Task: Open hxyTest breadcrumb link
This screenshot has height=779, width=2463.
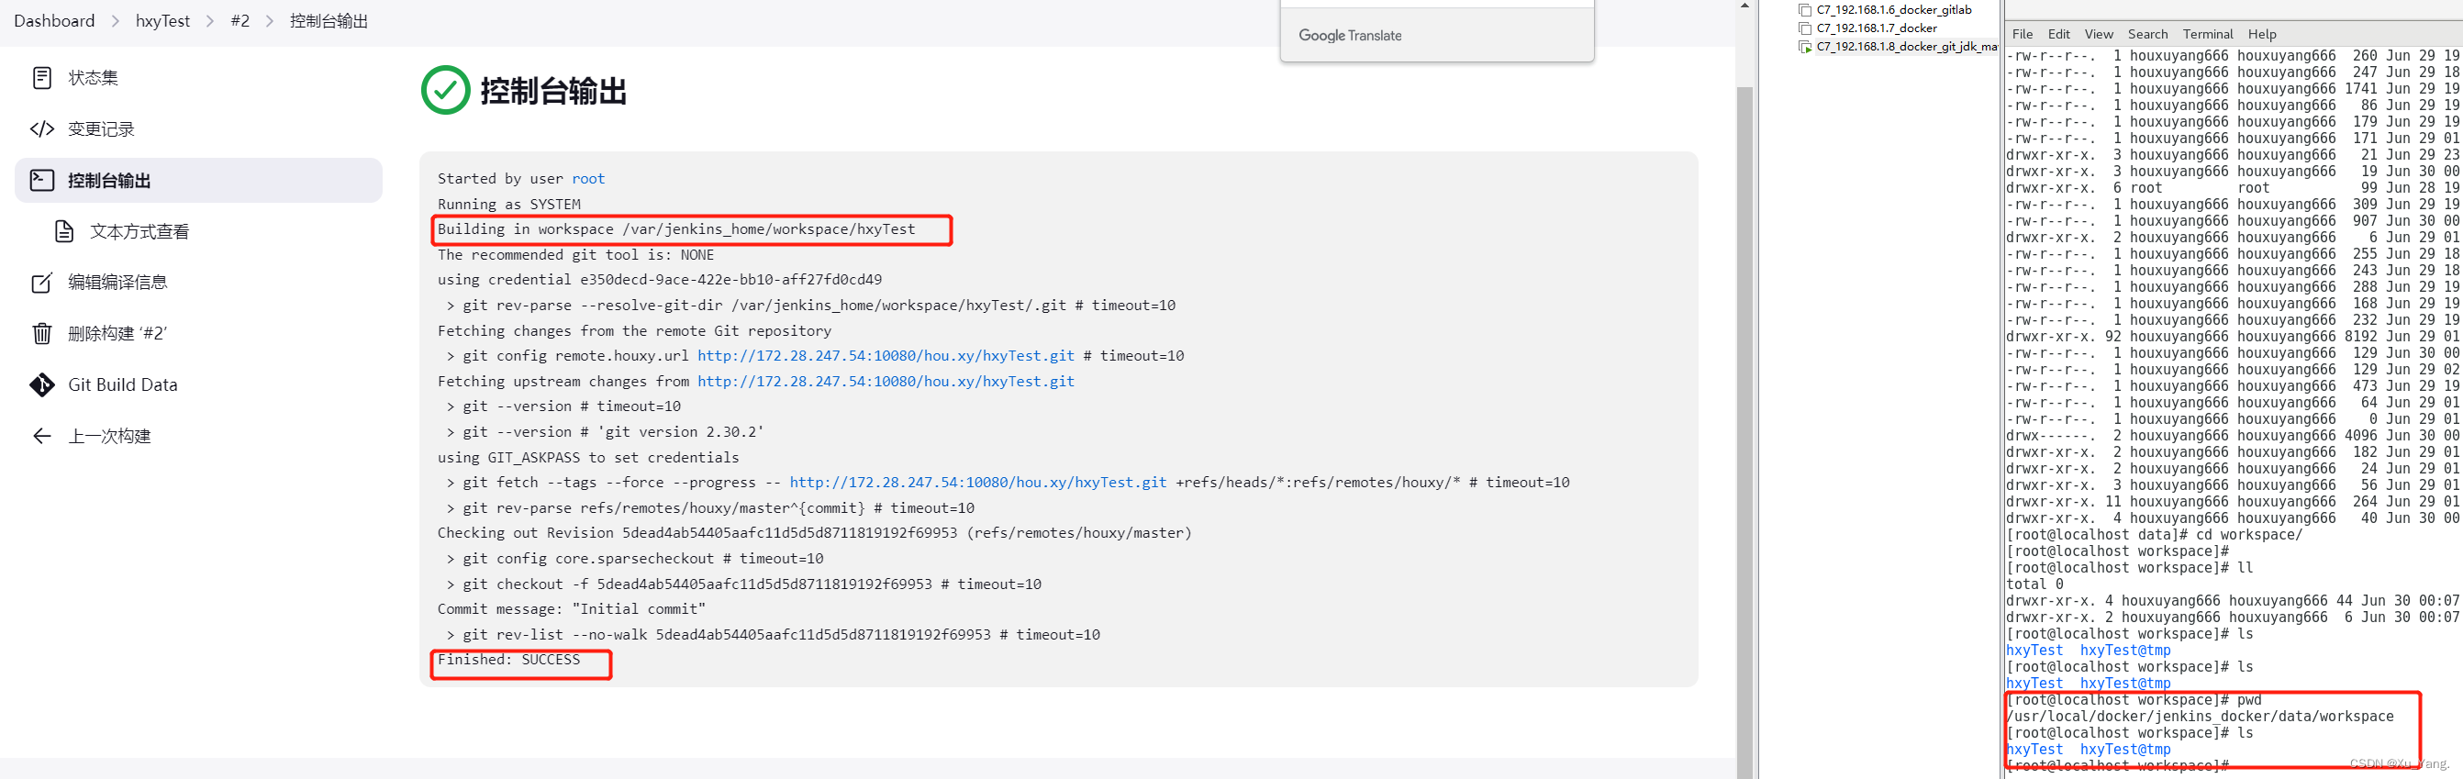Action: [162, 21]
